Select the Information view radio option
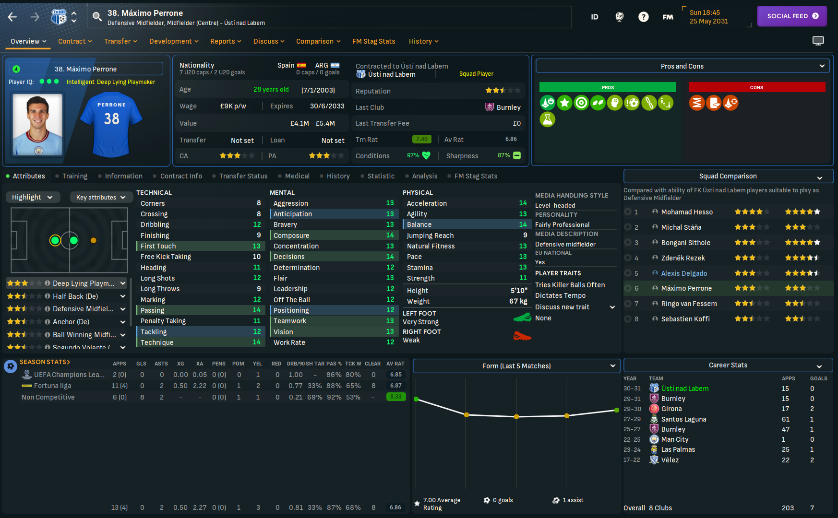The image size is (838, 518). [x=120, y=176]
